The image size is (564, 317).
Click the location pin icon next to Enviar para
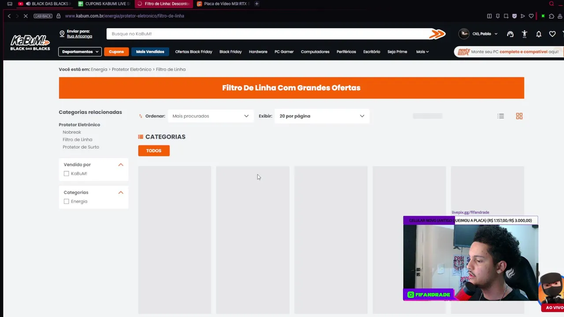[62, 34]
